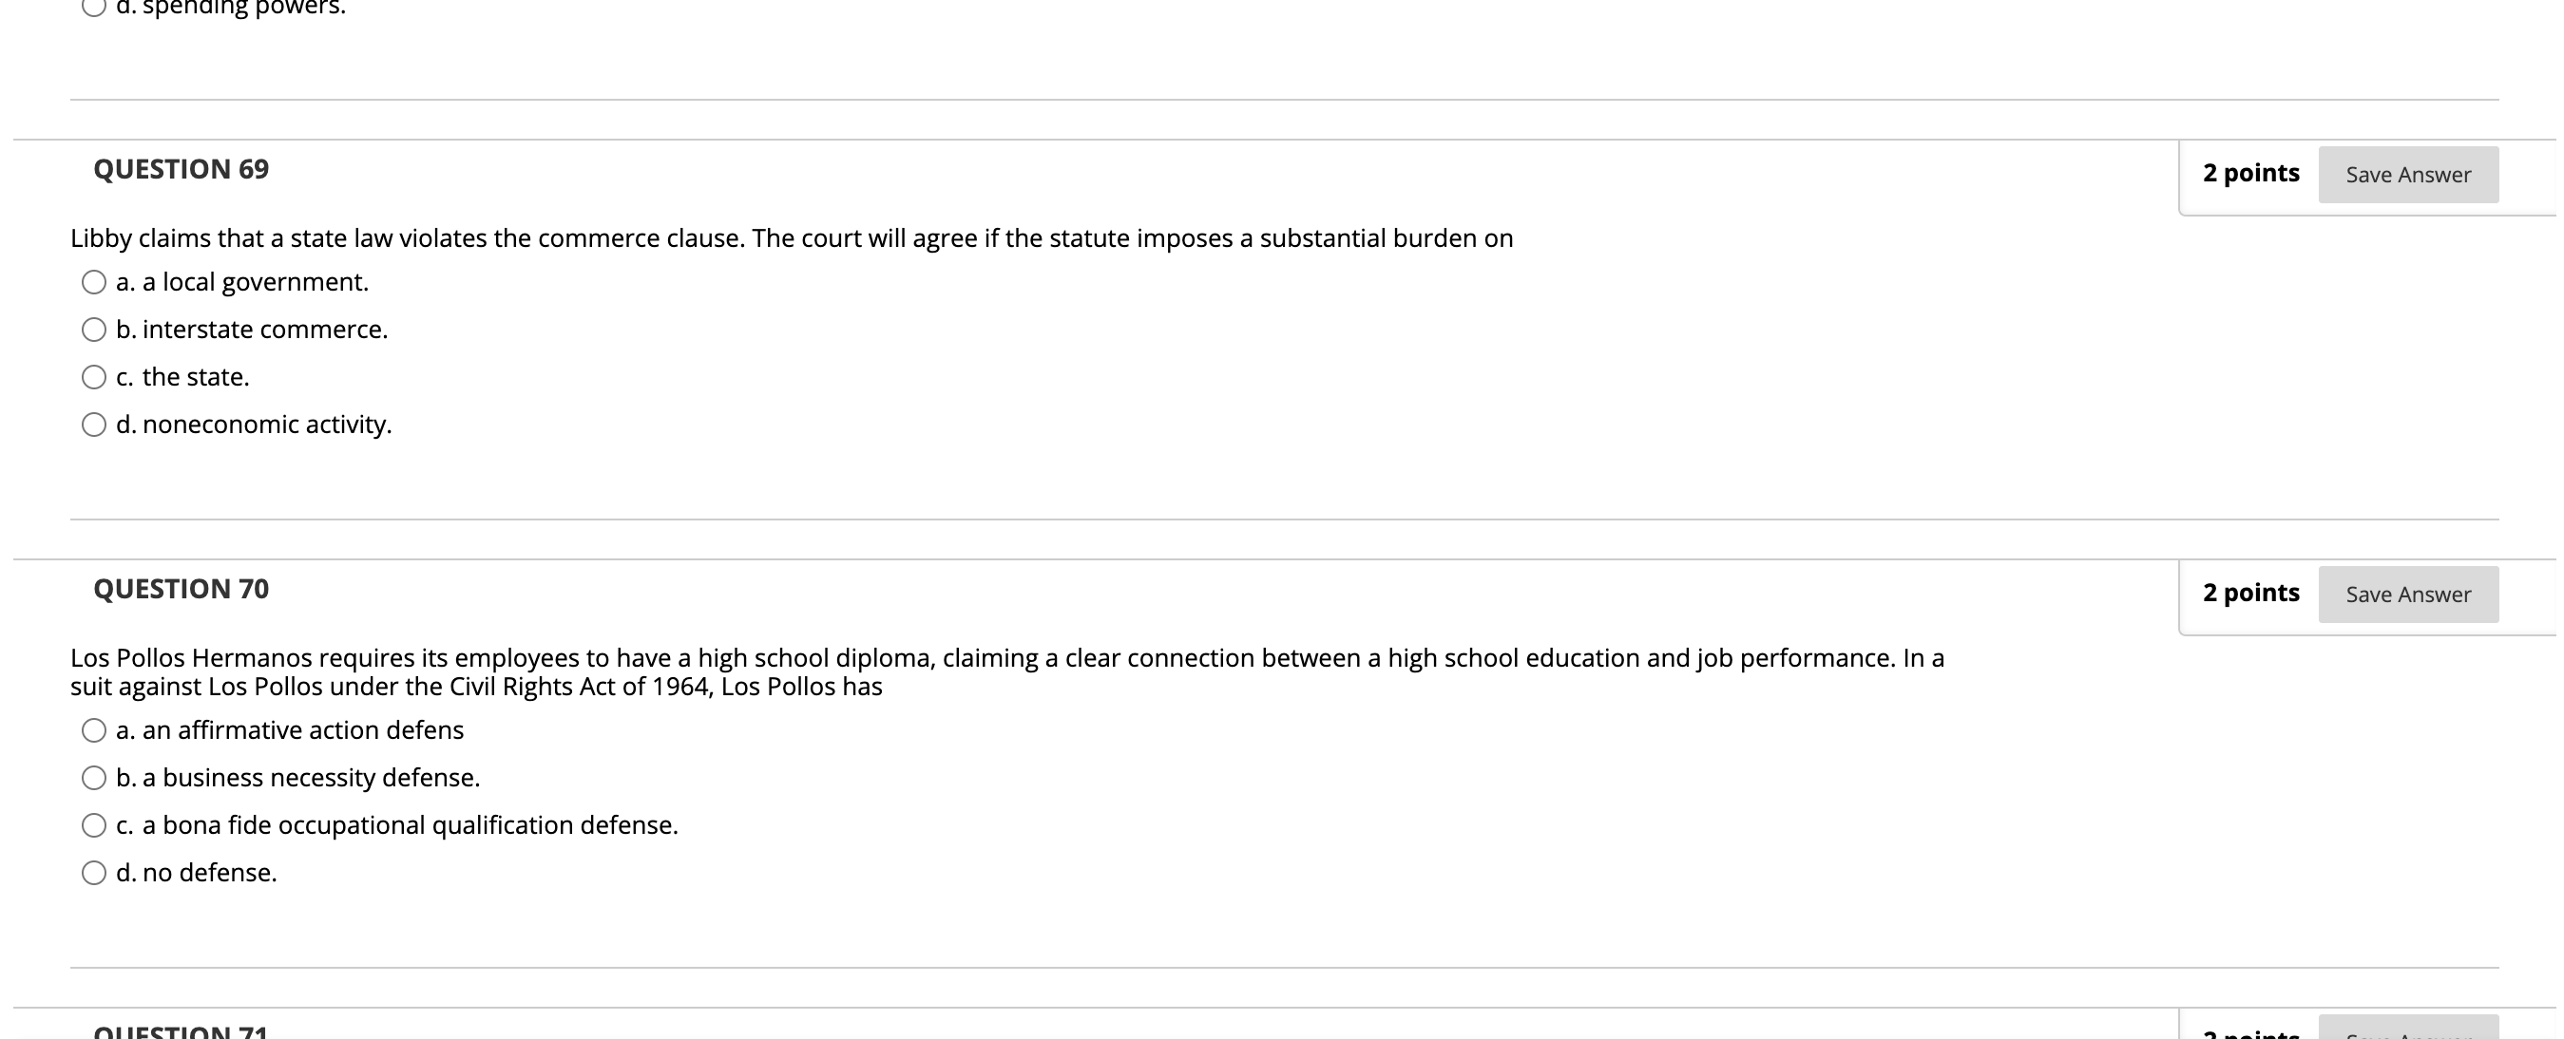Image resolution: width=2564 pixels, height=1039 pixels.
Task: Pick d. no defense for Question 70
Action: [92, 872]
